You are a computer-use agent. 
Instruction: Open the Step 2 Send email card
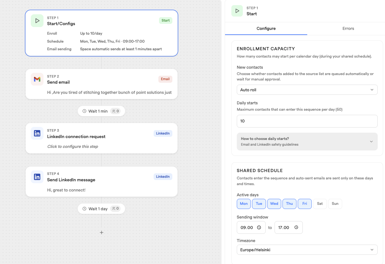click(x=102, y=84)
